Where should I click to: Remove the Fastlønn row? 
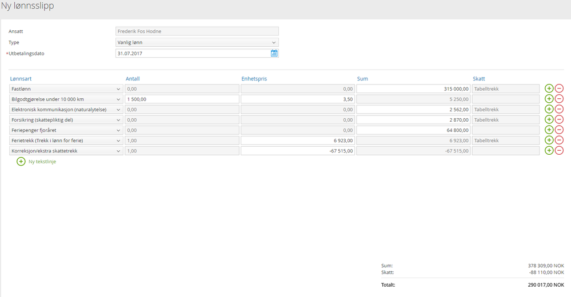pyautogui.click(x=559, y=89)
